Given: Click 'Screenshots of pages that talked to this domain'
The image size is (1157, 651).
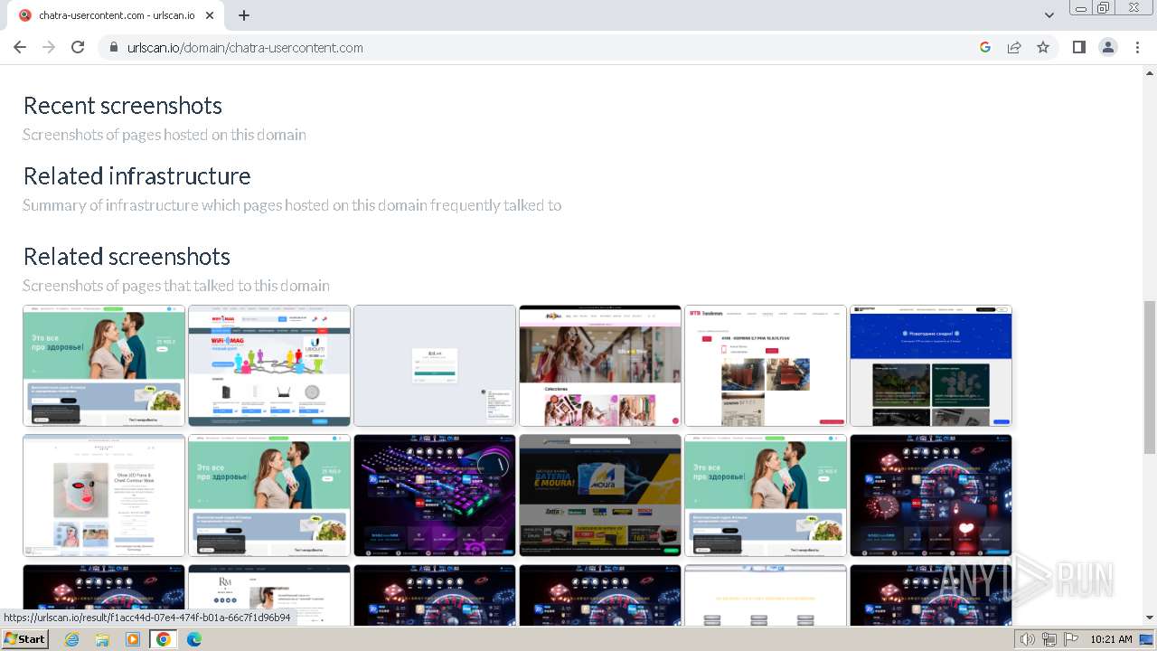Looking at the screenshot, I should pyautogui.click(x=176, y=286).
